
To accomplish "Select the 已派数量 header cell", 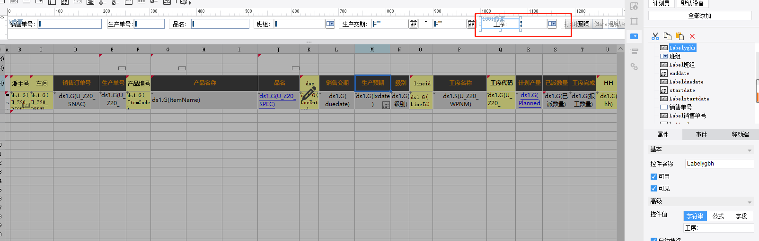I will pos(556,83).
